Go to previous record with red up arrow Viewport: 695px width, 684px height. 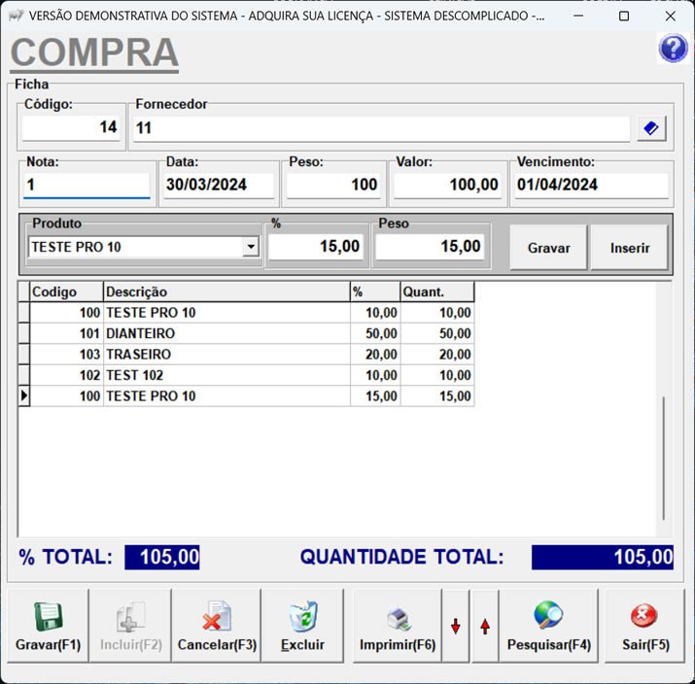485,626
